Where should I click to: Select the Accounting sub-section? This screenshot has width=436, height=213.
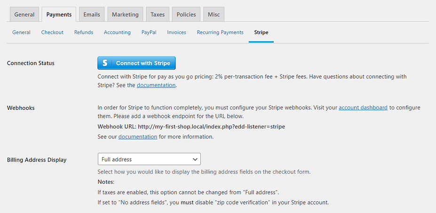(x=117, y=32)
